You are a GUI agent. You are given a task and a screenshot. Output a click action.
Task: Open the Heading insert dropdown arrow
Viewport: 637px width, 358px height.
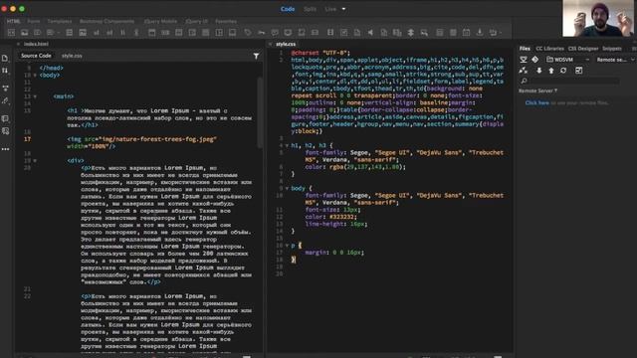click(x=59, y=33)
